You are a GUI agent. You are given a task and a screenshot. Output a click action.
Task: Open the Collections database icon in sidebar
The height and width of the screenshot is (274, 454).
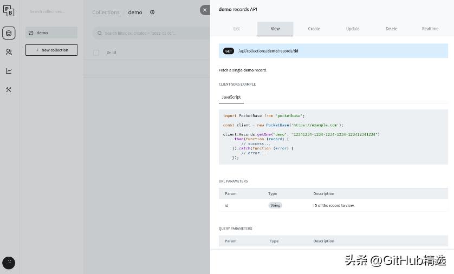tap(9, 33)
